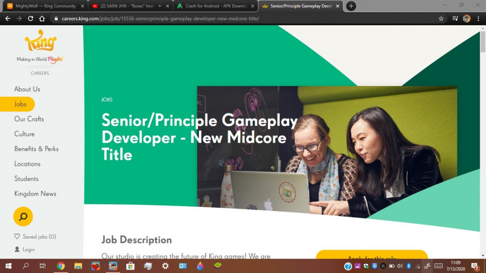Open the media control icon in toolbar
The height and width of the screenshot is (273, 486).
(455, 18)
